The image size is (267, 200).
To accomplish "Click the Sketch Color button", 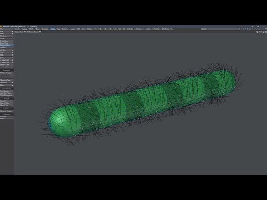I will pyautogui.click(x=7, y=64).
